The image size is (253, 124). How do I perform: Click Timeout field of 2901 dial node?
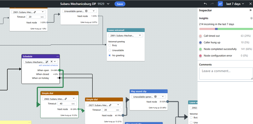36,17
